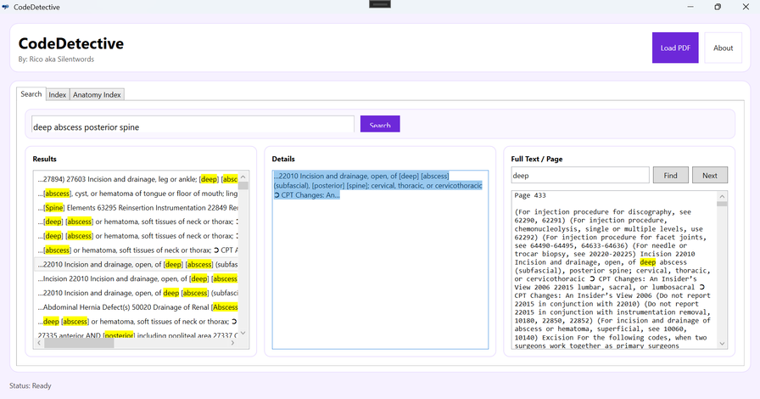Click Find in Full Text panel

[670, 176]
